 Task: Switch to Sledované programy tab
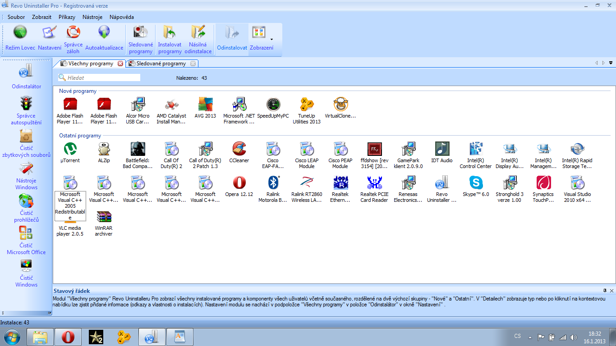[161, 64]
